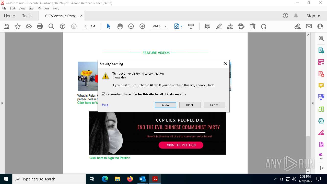Zoom out with the minus icon
The height and width of the screenshot is (184, 327).
click(131, 26)
